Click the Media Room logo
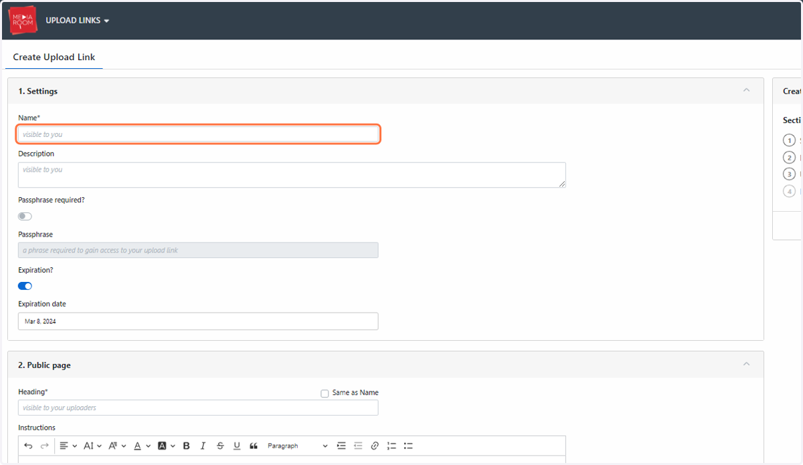This screenshot has width=803, height=465. coord(23,21)
